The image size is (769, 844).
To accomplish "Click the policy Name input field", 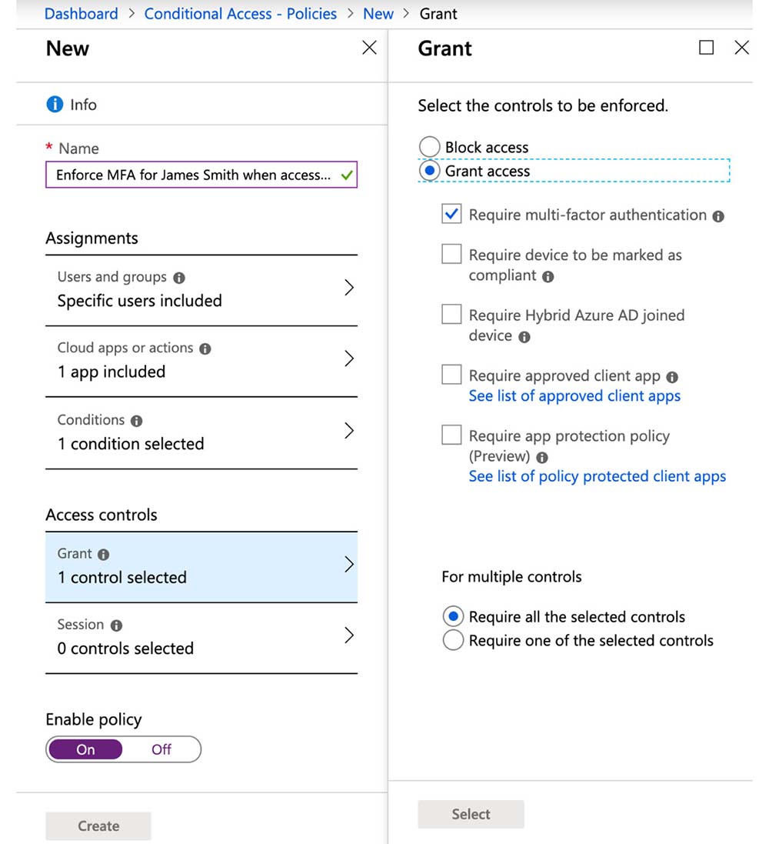I will click(x=194, y=175).
